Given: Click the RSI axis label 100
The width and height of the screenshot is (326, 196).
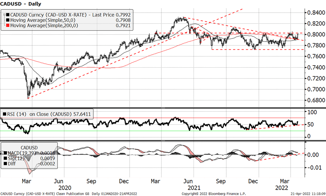Looking at the screenshot, I should click(312, 112).
